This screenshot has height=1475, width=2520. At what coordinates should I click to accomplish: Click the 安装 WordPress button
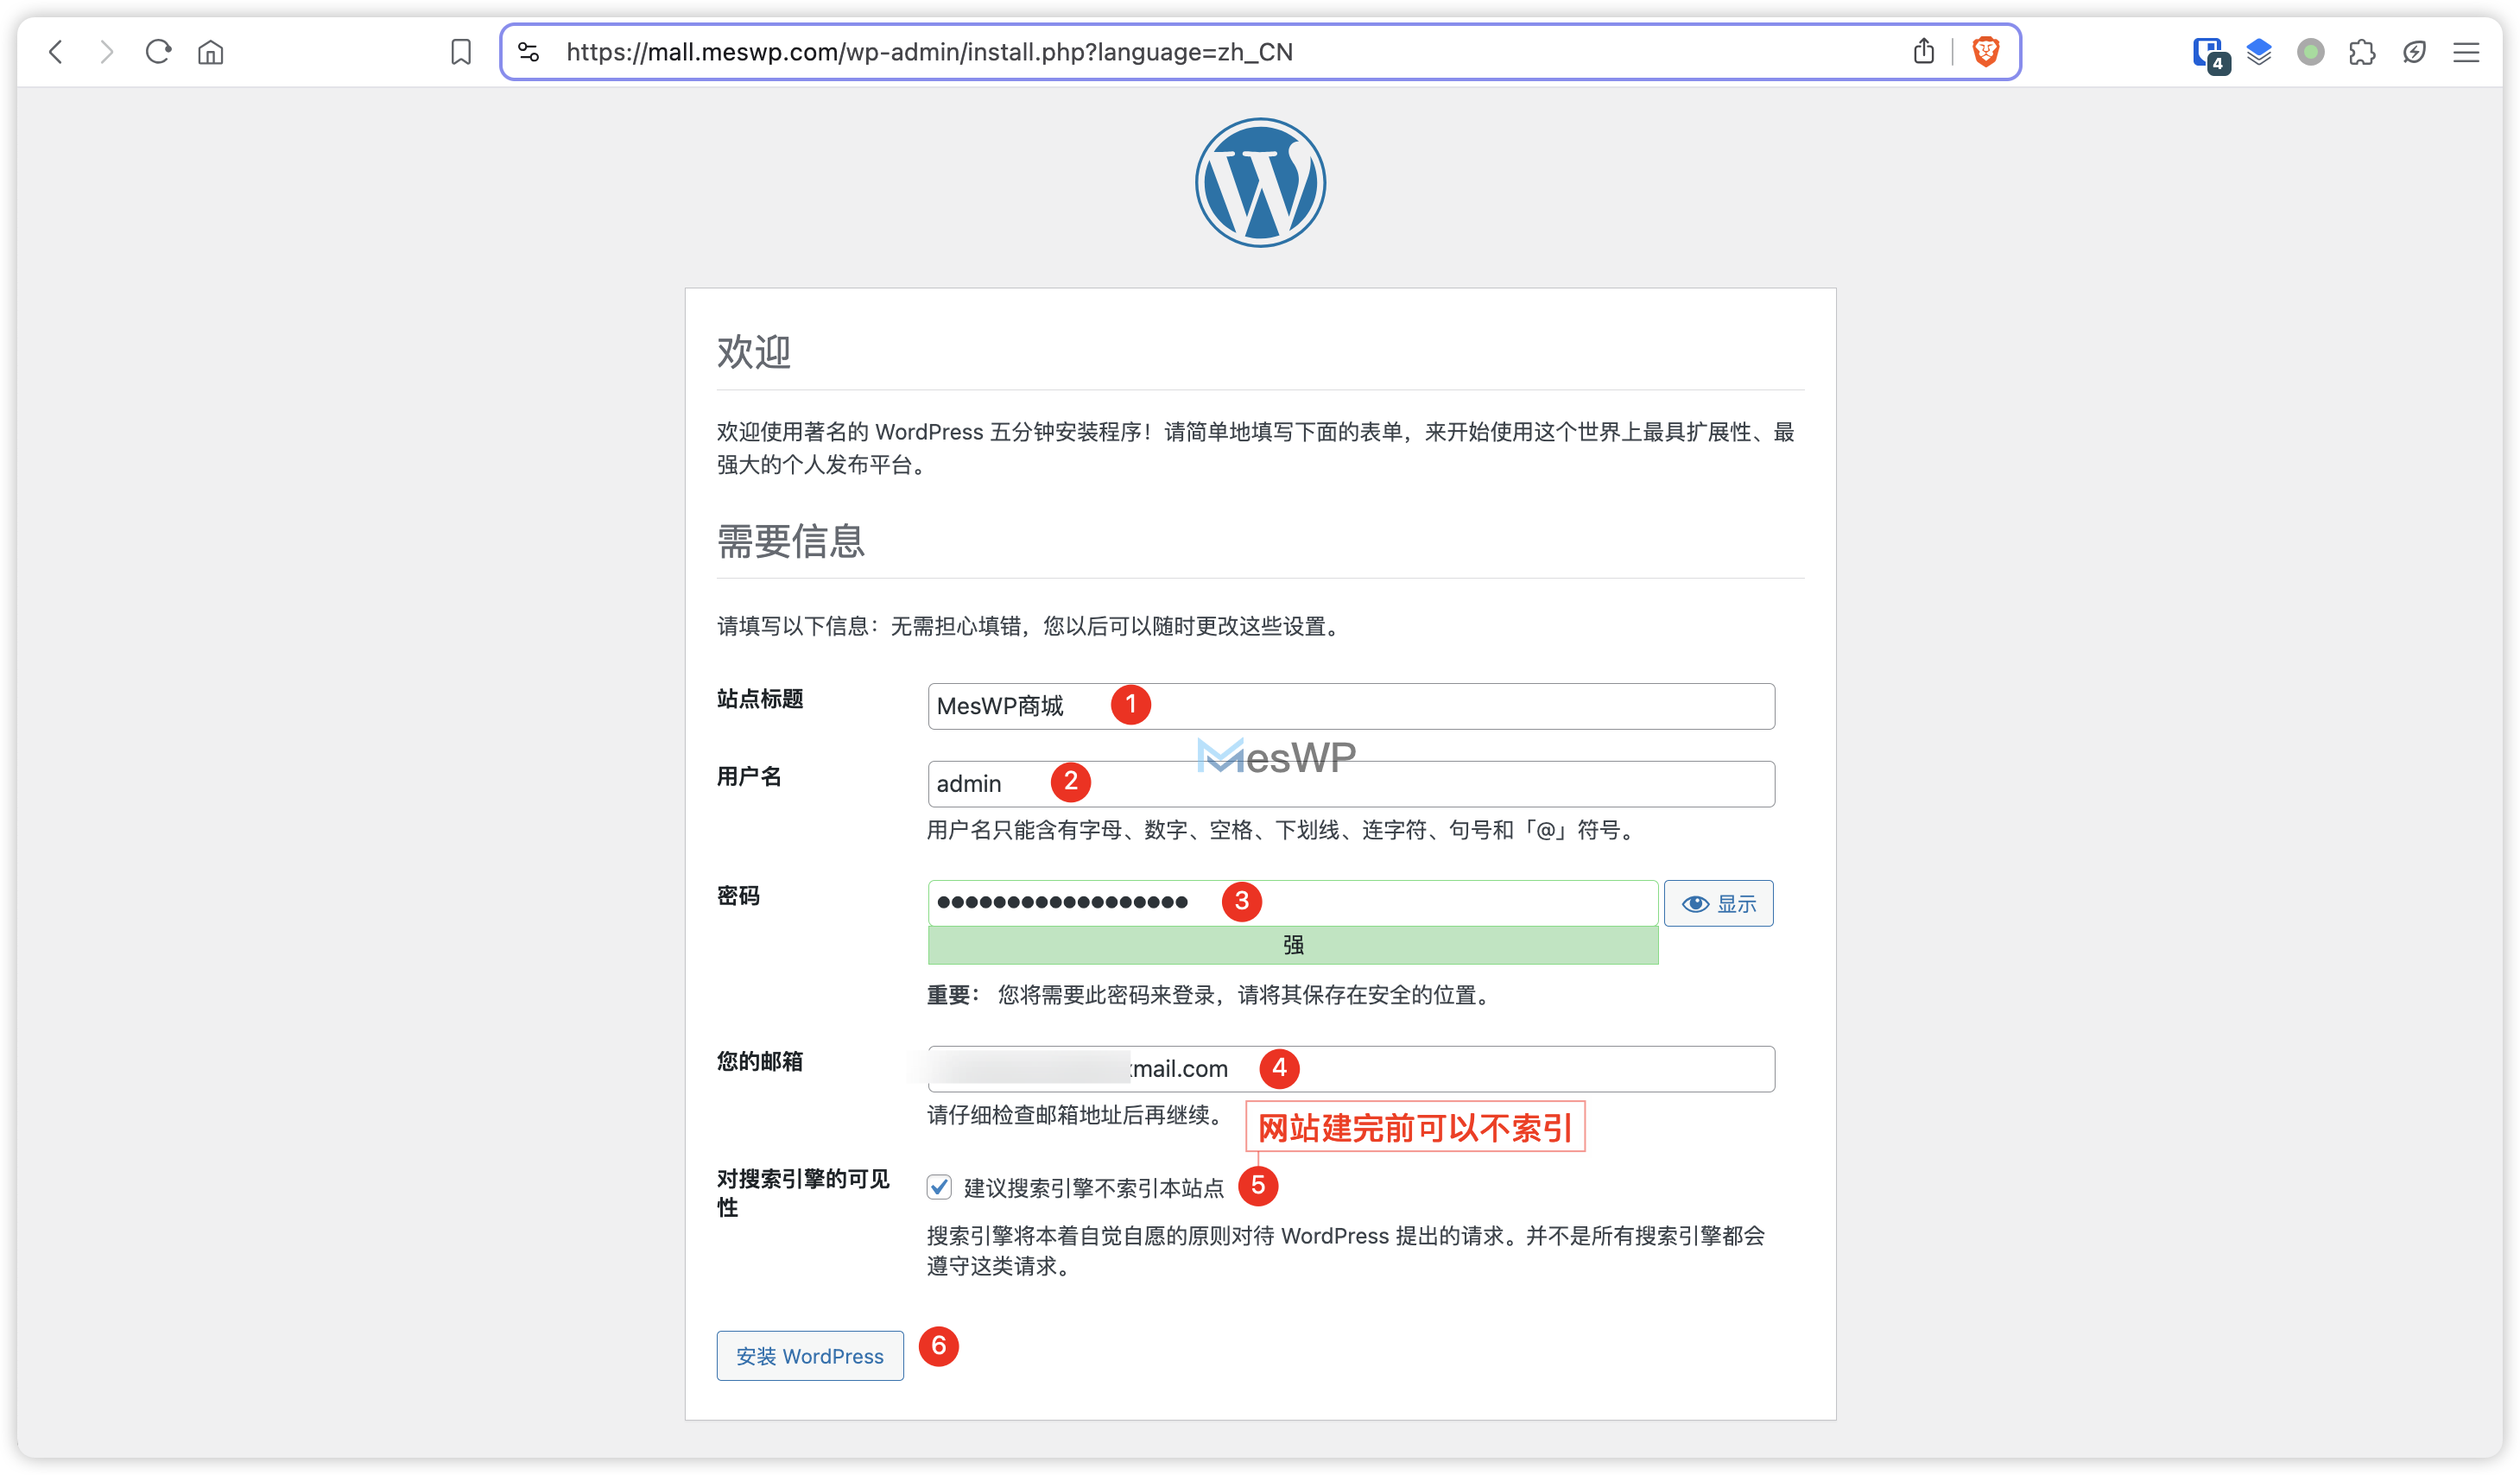coord(810,1355)
